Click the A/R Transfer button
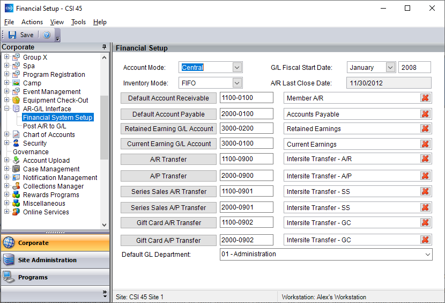The width and height of the screenshot is (445, 303). point(168,160)
